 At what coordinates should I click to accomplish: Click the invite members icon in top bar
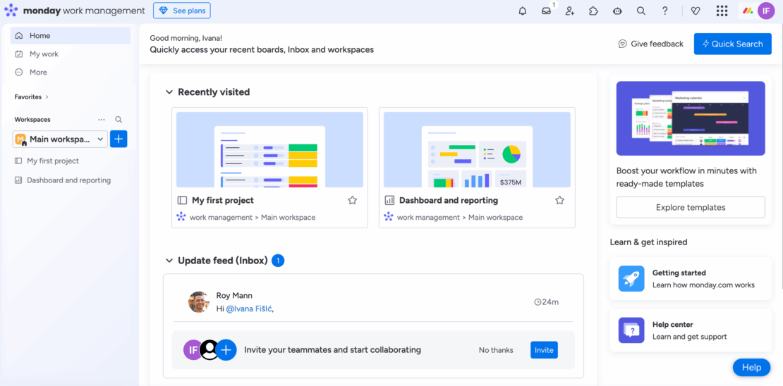click(570, 11)
